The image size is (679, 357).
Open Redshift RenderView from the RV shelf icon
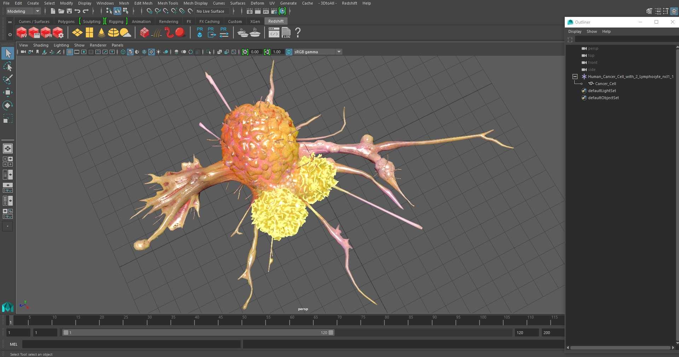[22, 33]
